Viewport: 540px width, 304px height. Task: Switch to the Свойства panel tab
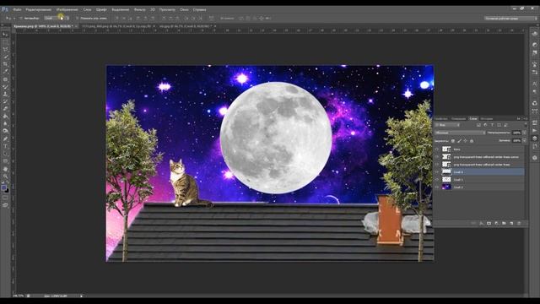click(441, 118)
